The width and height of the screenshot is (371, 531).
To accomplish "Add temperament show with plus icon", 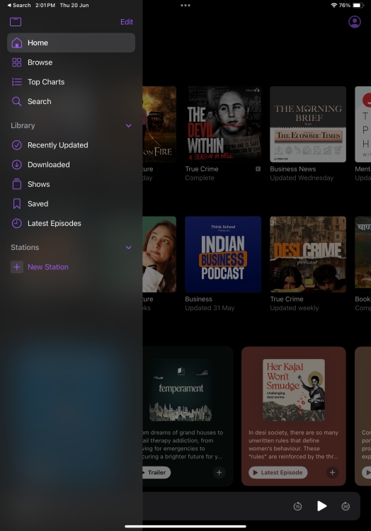I will click(219, 472).
